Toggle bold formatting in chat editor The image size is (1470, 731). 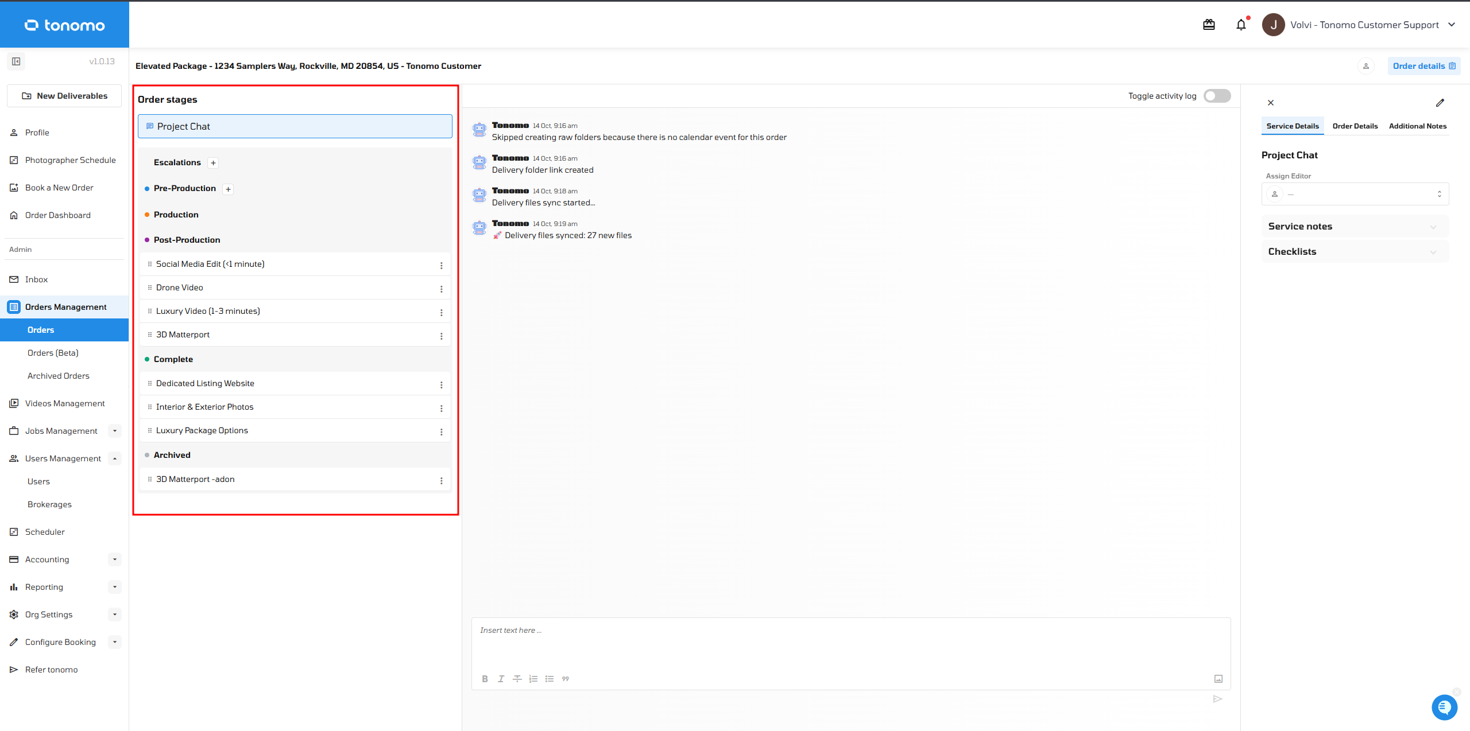click(485, 679)
